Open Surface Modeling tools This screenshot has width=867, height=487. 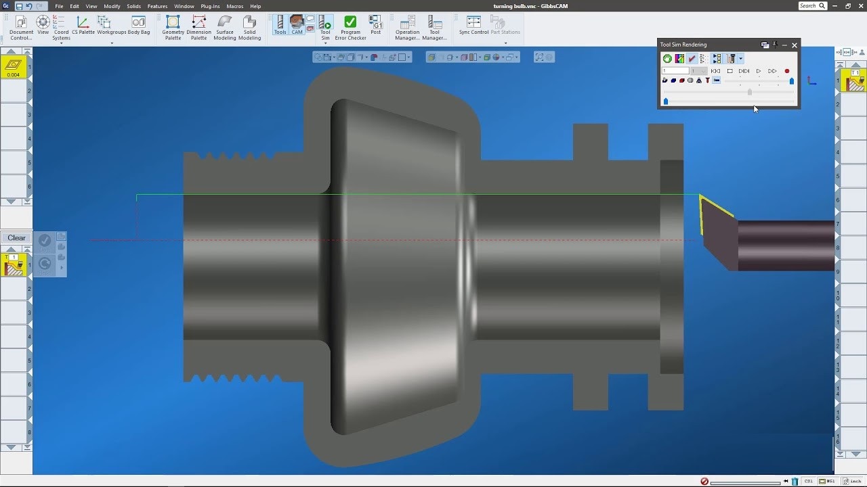[224, 28]
